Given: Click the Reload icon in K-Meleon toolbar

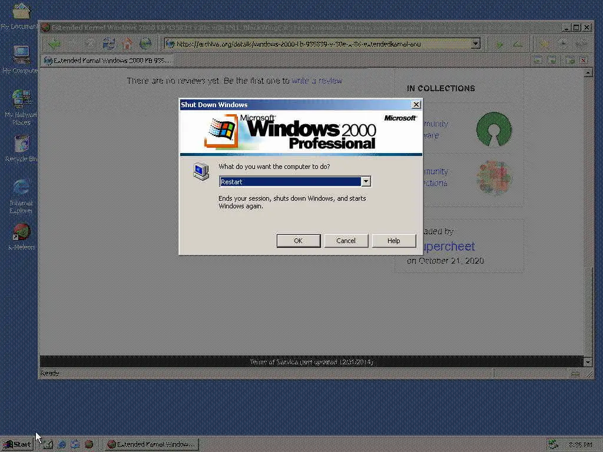Looking at the screenshot, I should (109, 44).
